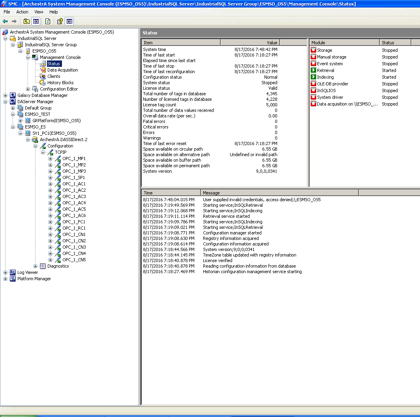420x417 pixels.
Task: Toggle the Show/Hide Action Pane icon
Action: tap(69, 21)
